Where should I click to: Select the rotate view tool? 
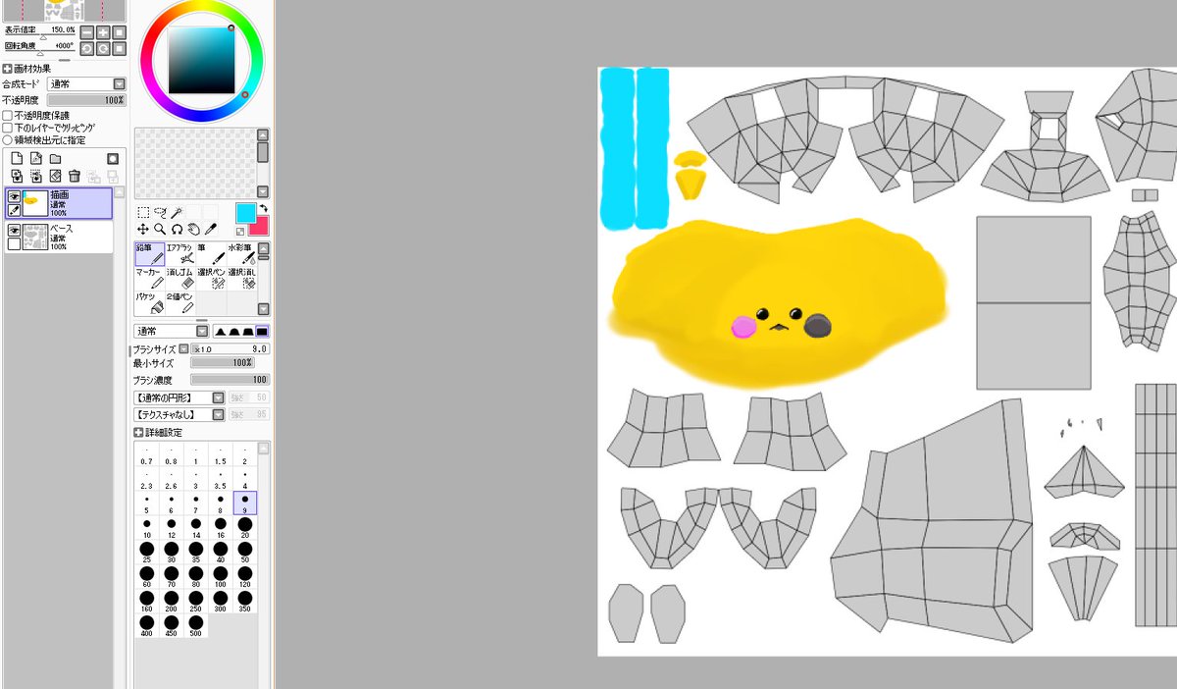pos(177,228)
